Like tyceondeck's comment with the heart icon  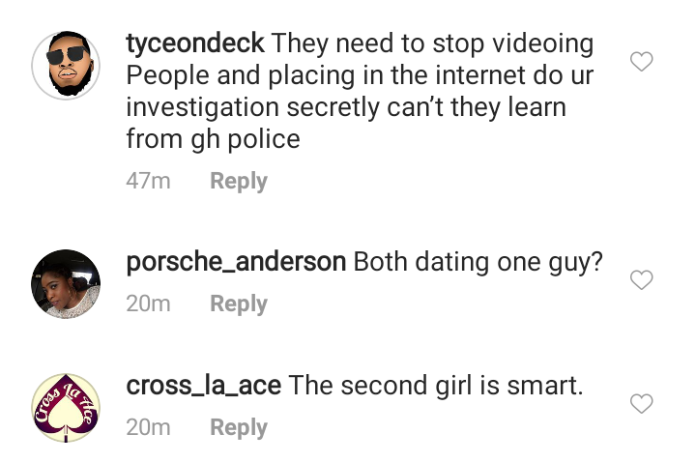tap(642, 61)
